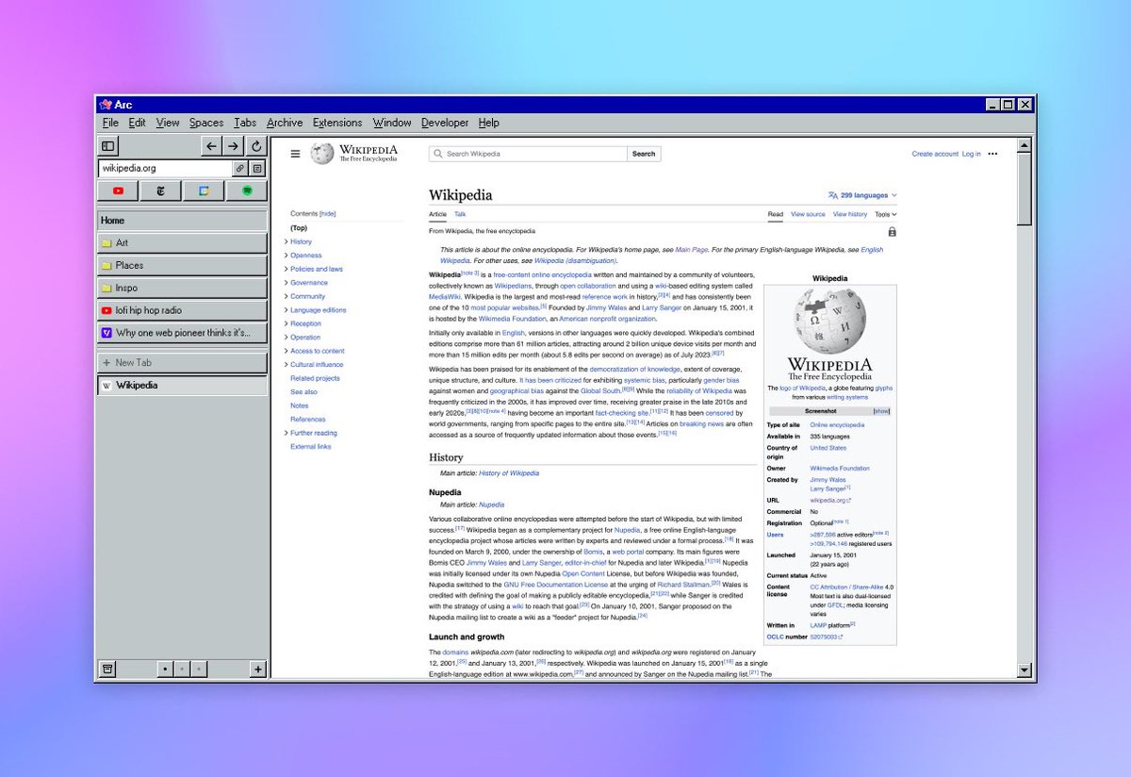Switch to the first space dot

(x=165, y=669)
